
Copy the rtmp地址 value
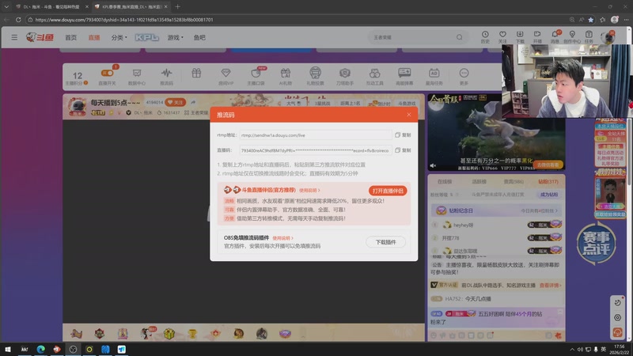tap(403, 134)
